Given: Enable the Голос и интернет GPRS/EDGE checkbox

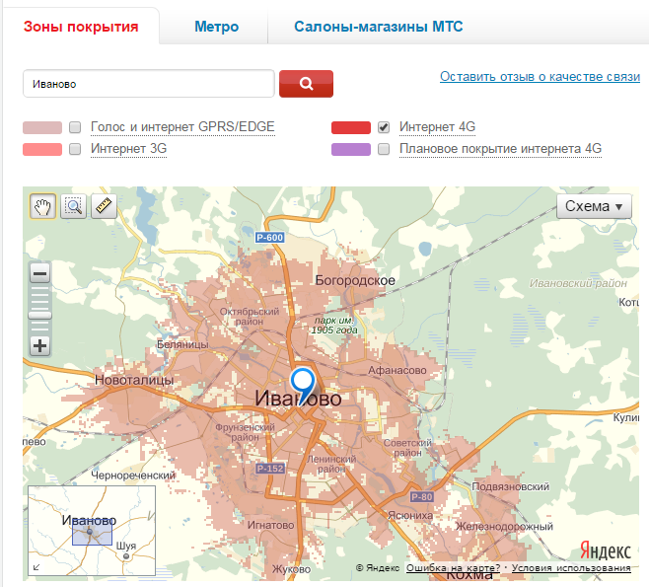Looking at the screenshot, I should 75,127.
